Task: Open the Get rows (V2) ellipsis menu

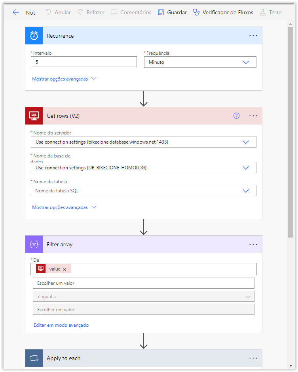Action: tap(253, 116)
